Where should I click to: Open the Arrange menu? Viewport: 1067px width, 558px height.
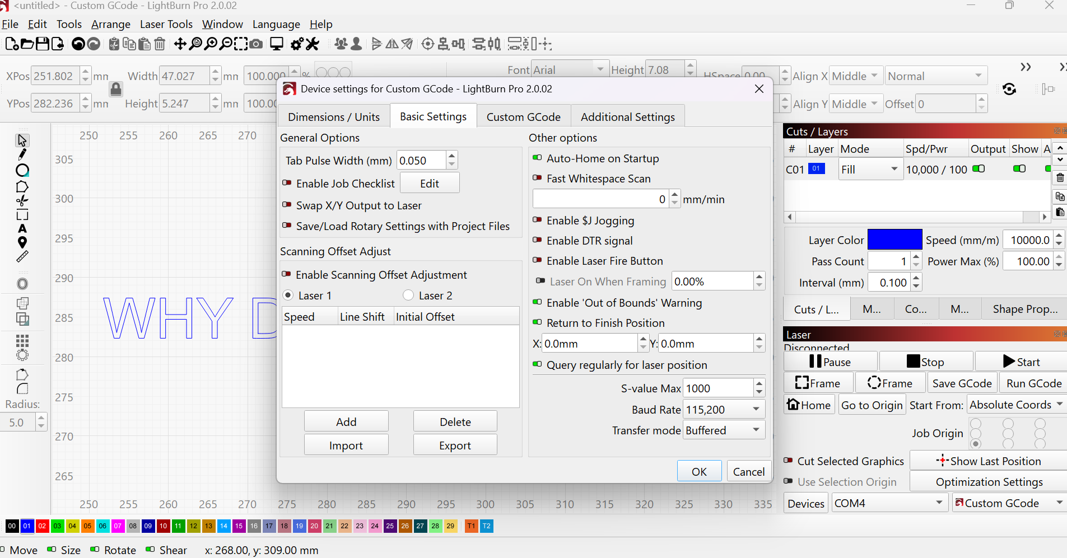coord(111,24)
